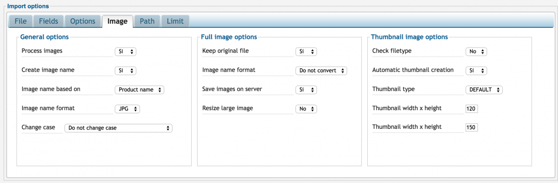This screenshot has width=558, height=183.
Task: Switch to the File tab
Action: point(20,21)
